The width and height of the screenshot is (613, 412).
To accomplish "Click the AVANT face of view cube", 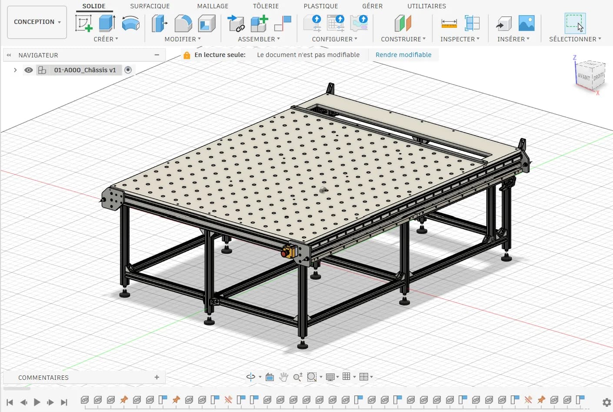I will 583,77.
